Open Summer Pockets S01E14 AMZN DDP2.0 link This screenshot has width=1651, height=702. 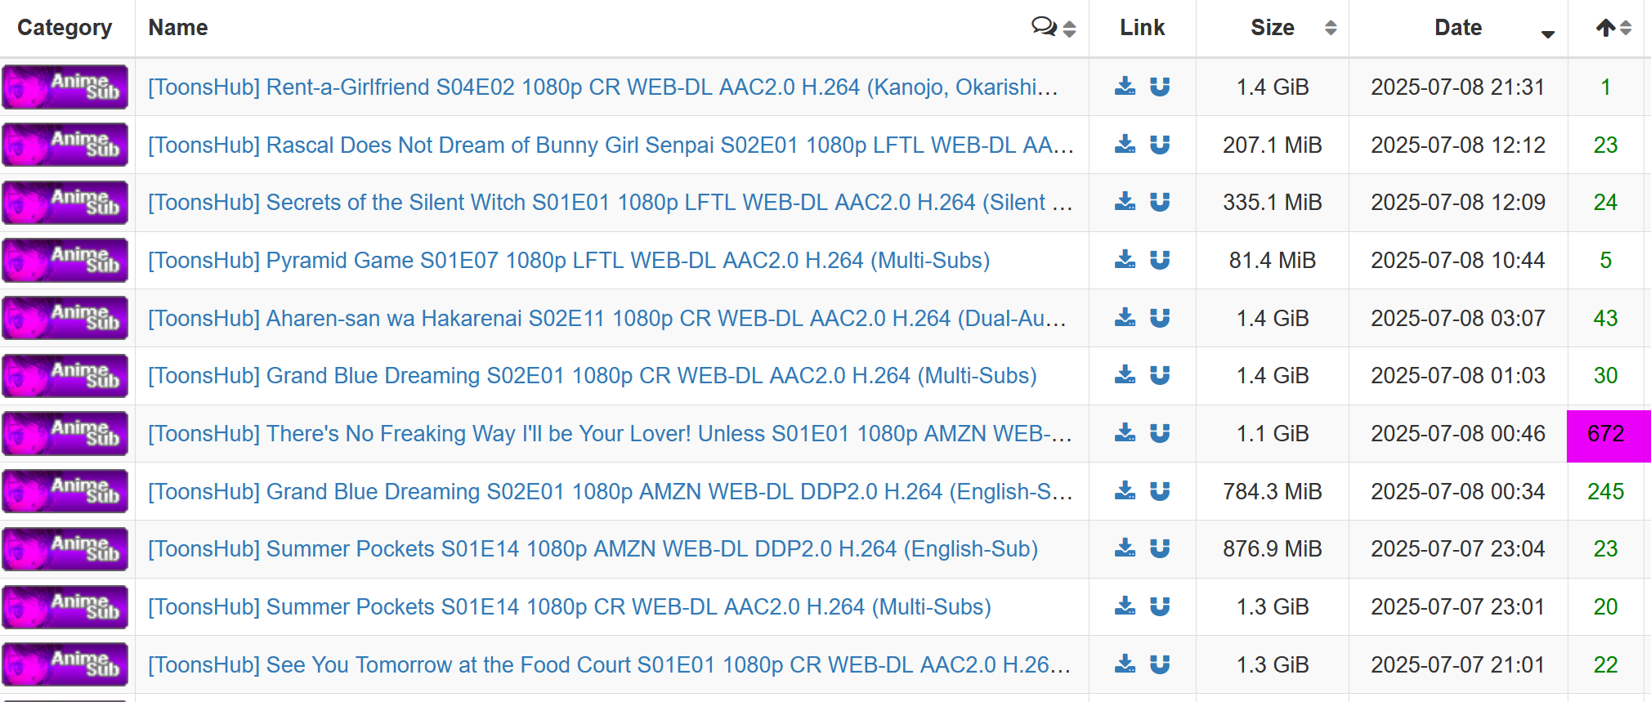pos(593,548)
